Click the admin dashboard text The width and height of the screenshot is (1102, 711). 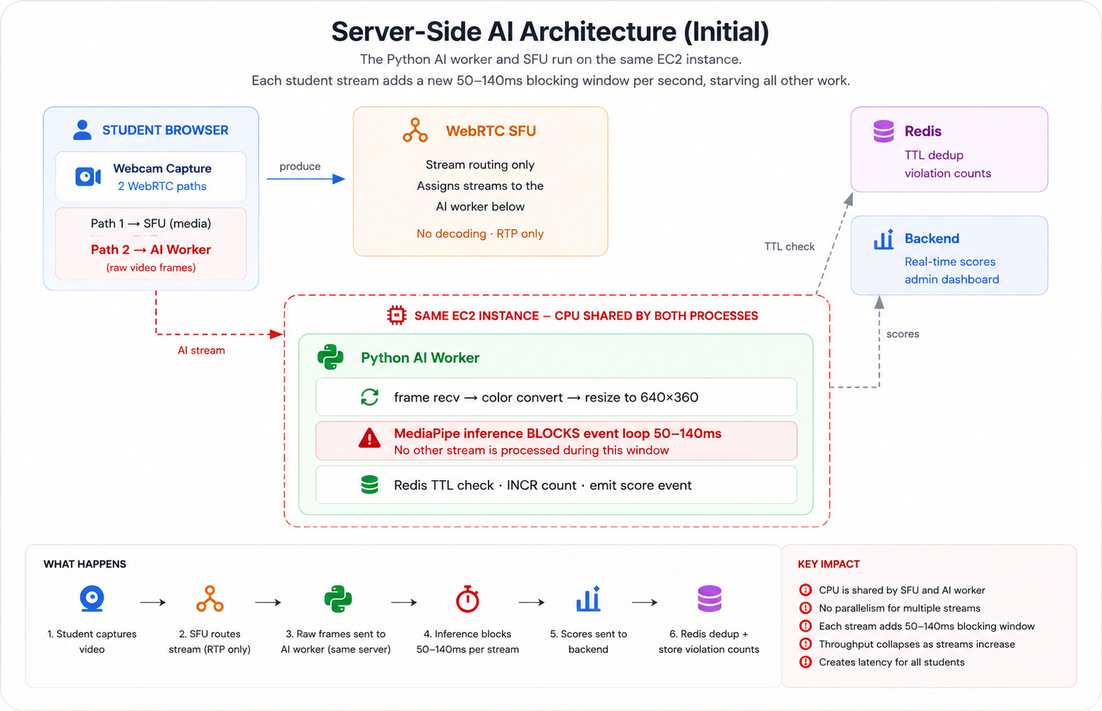pyautogui.click(x=952, y=280)
